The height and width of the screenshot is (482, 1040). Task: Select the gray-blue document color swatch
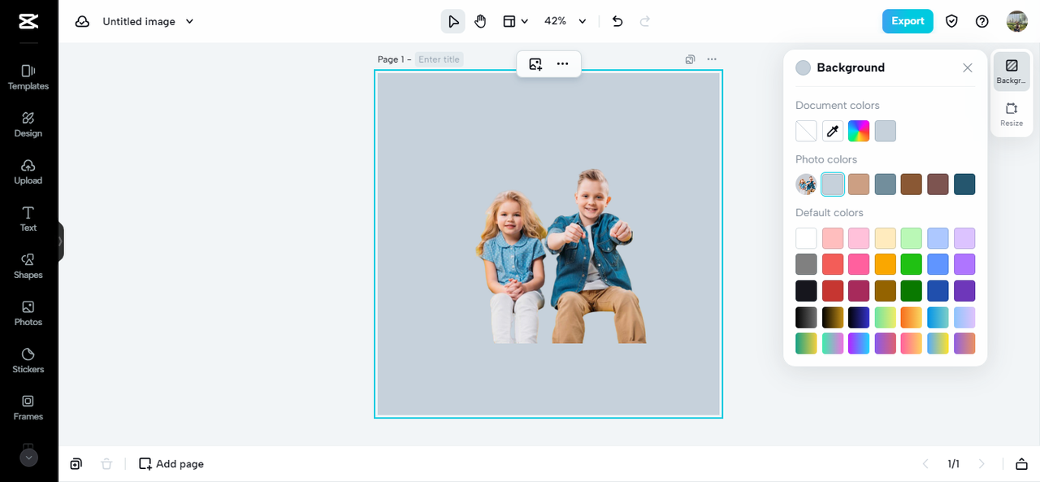pyautogui.click(x=886, y=131)
